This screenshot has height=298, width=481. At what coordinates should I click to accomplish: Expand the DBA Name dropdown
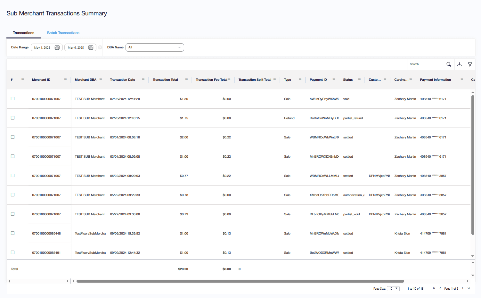155,47
